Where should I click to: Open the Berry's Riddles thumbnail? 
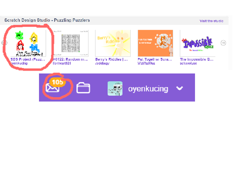pyautogui.click(x=113, y=43)
